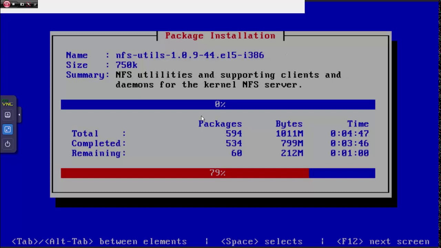This screenshot has width=441, height=248.
Task: Click remaining time 0:01:00
Action: coord(350,153)
